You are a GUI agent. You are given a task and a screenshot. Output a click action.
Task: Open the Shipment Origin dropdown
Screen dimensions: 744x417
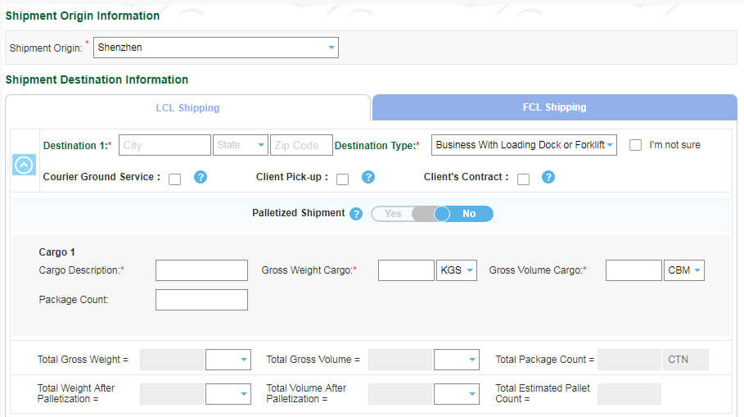[x=216, y=48]
